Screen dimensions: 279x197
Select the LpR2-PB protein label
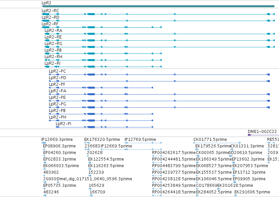tap(57, 111)
